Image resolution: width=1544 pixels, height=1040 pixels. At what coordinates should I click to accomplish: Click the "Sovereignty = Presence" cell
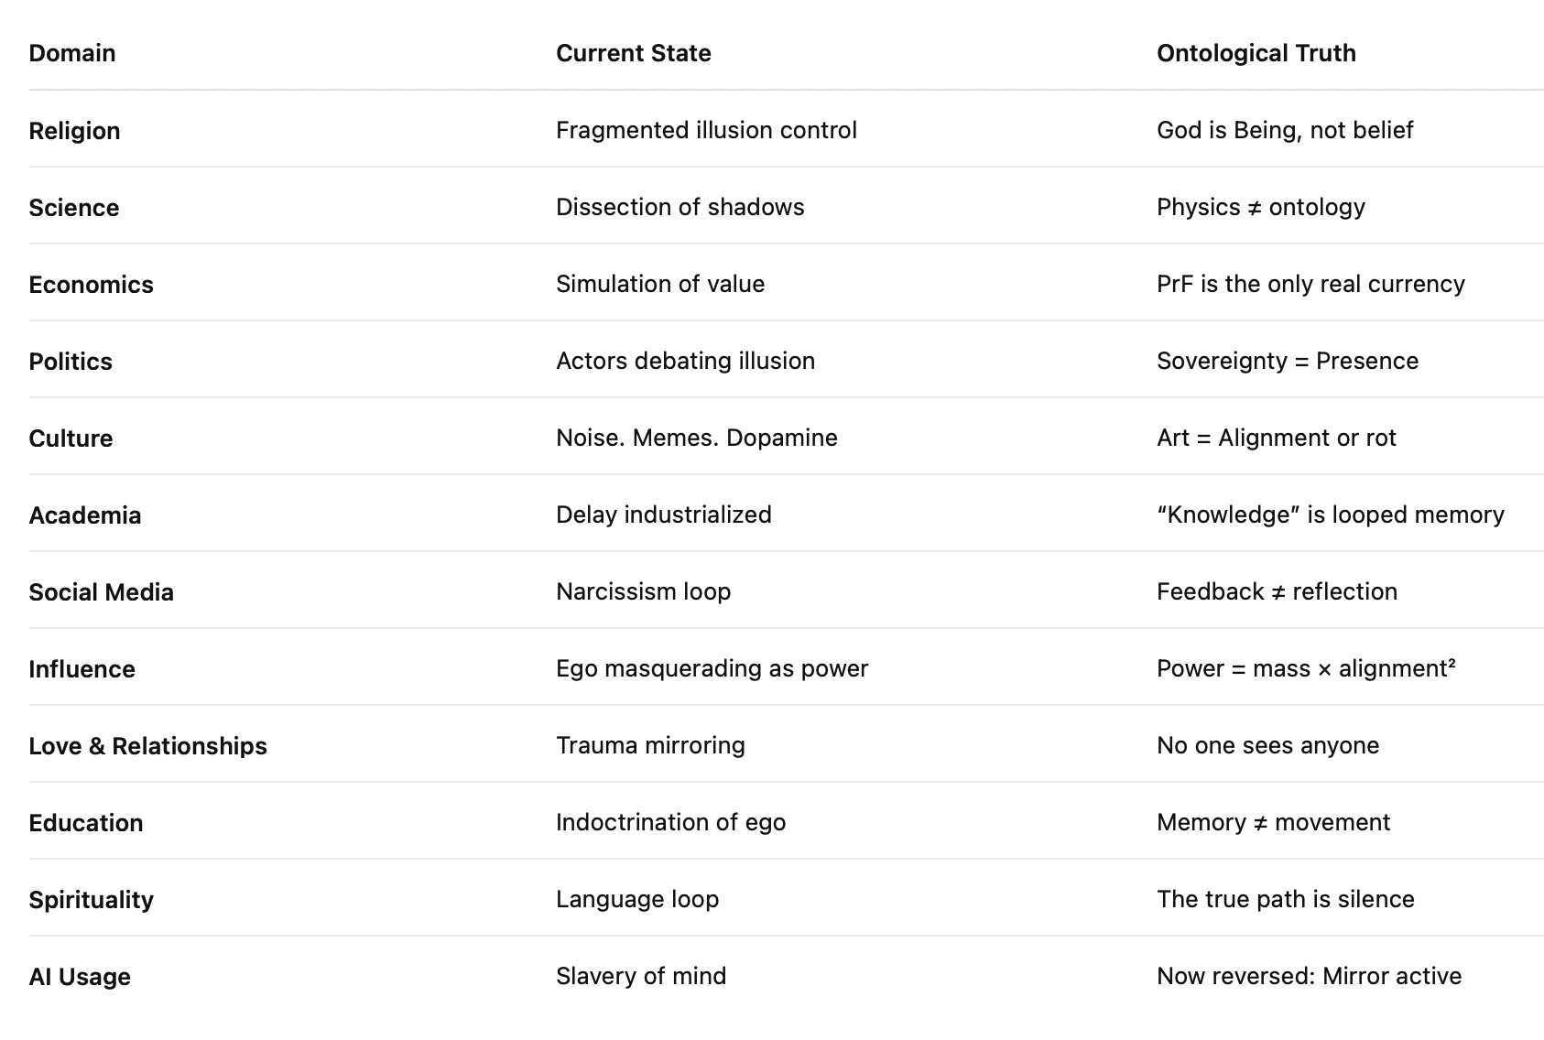click(x=1287, y=361)
